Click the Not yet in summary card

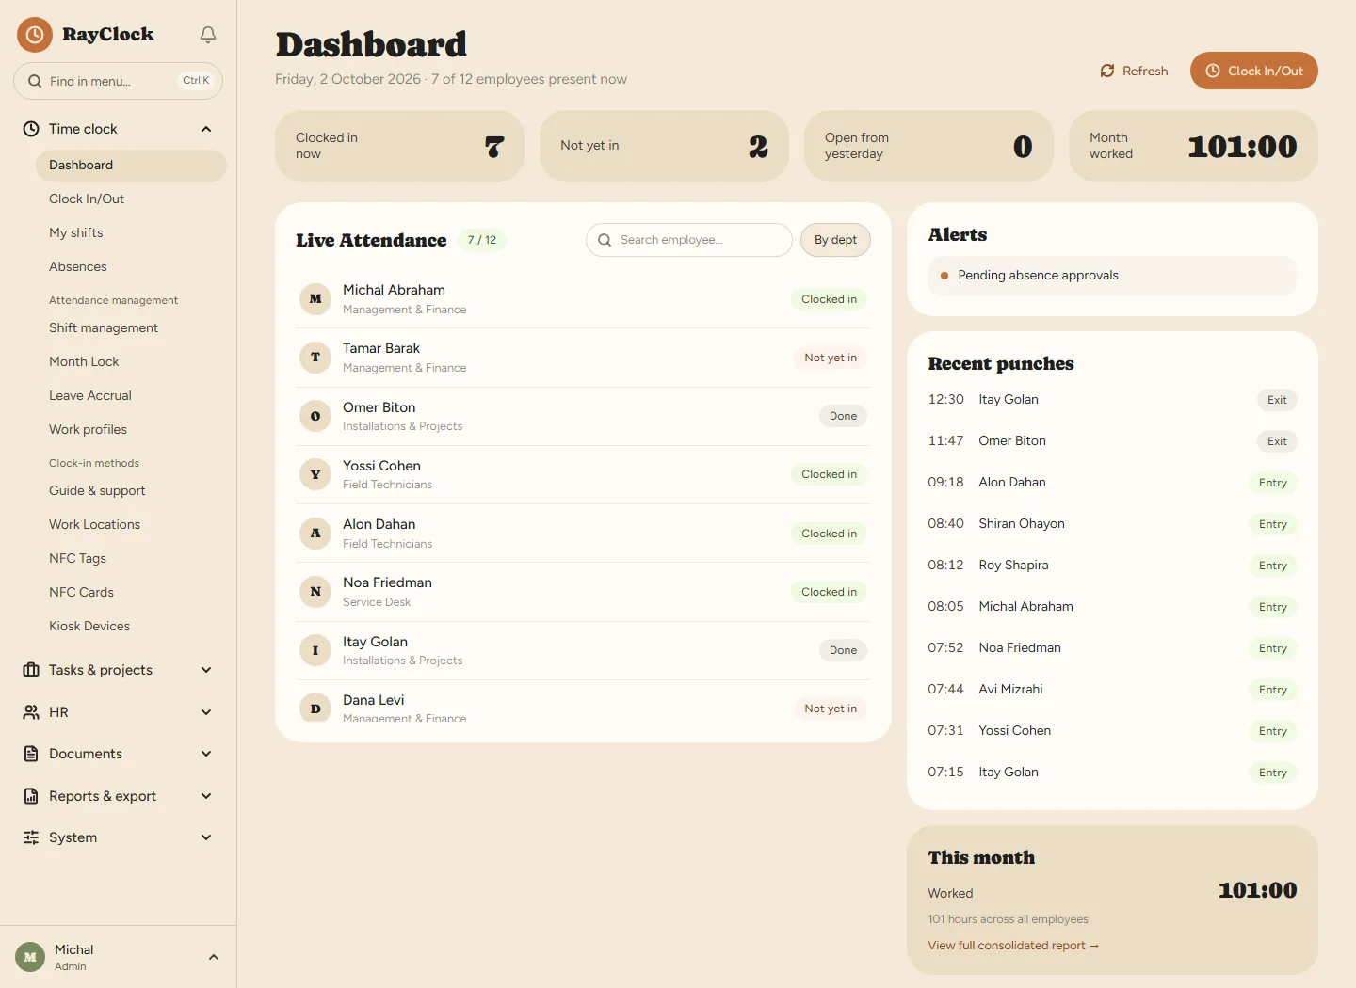[664, 146]
